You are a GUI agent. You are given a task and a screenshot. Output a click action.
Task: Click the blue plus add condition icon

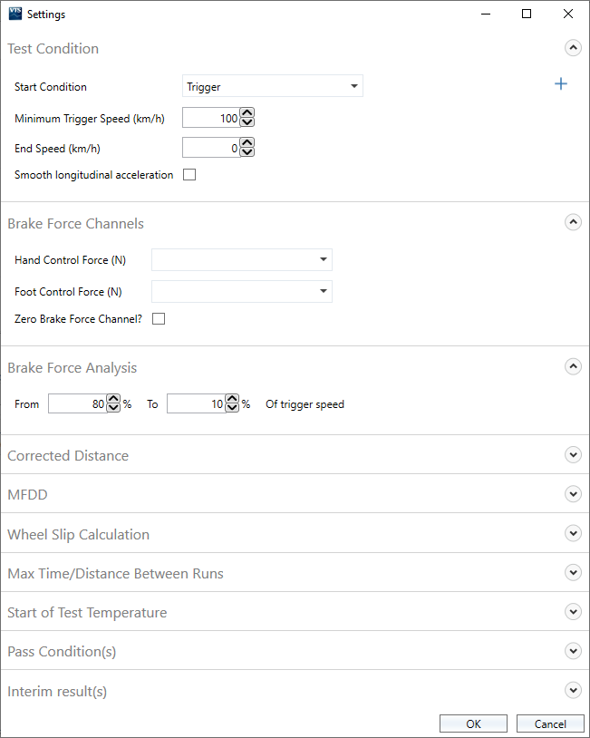[561, 84]
